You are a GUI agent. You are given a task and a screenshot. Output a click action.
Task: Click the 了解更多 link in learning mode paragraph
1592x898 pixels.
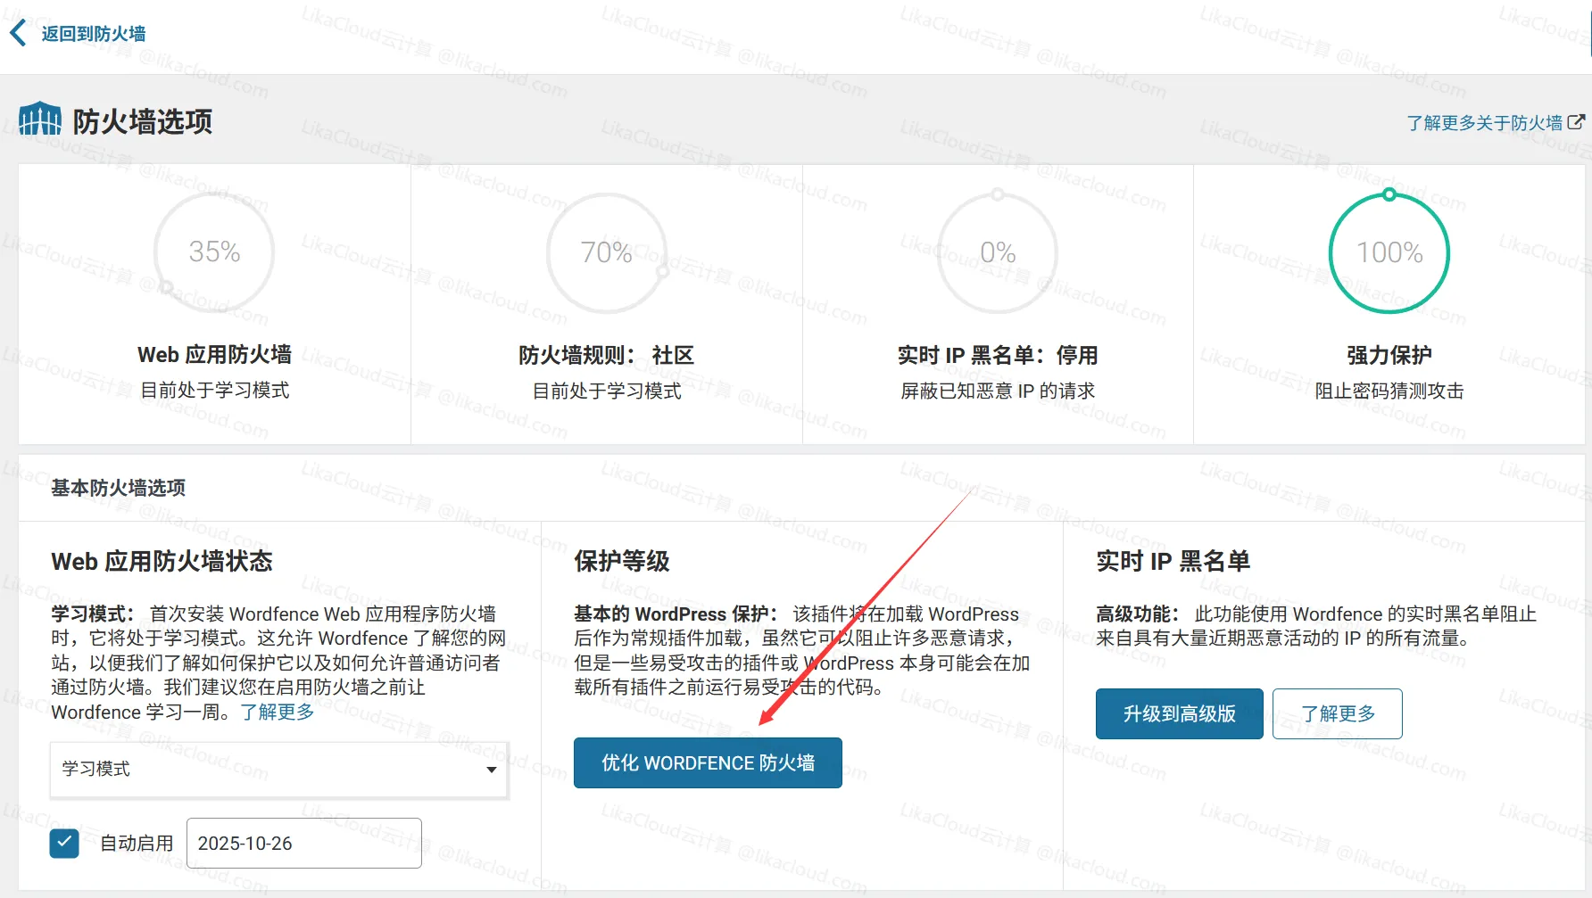pos(277,712)
